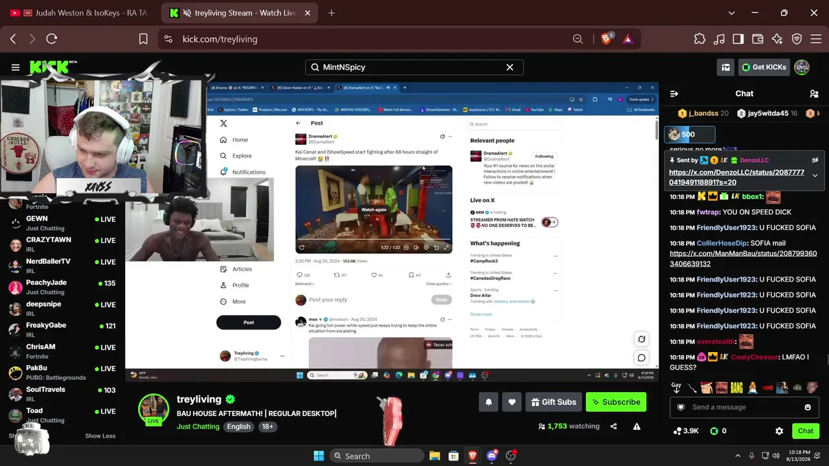Share the stream
The height and width of the screenshot is (466, 829).
(x=613, y=427)
